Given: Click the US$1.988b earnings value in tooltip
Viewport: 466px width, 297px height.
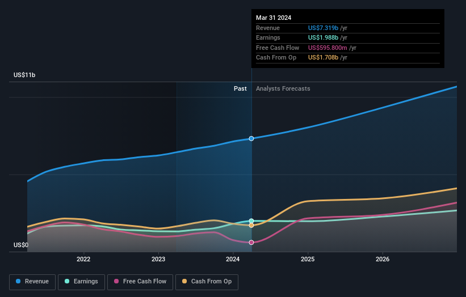Looking at the screenshot, I should point(323,37).
